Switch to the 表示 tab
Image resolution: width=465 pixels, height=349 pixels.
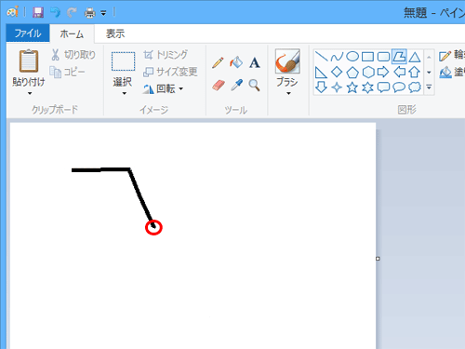tap(115, 34)
